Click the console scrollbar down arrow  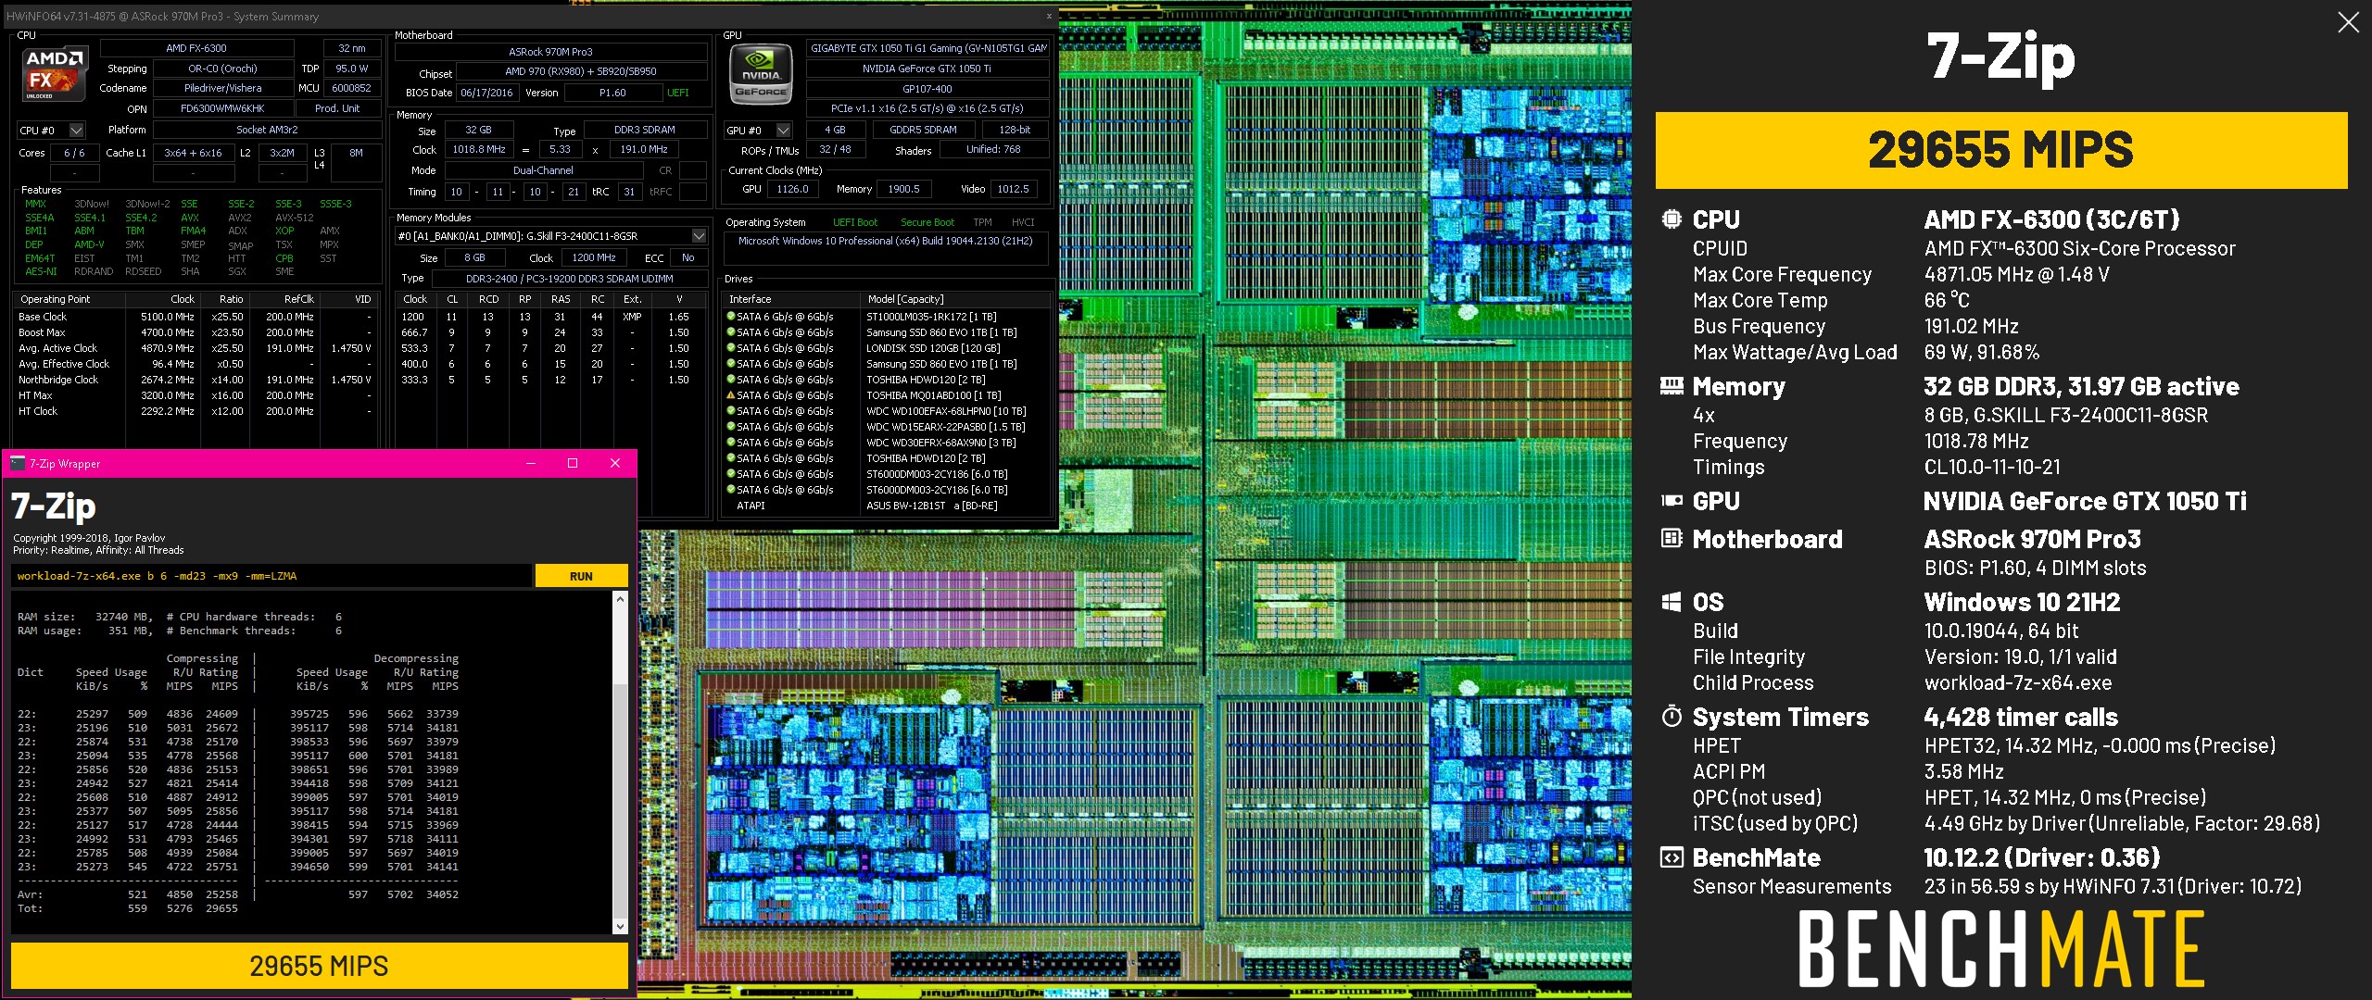[621, 926]
